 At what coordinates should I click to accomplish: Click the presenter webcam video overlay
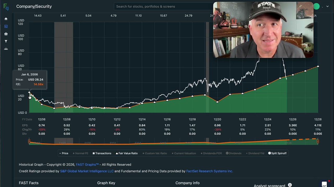coord(263,30)
